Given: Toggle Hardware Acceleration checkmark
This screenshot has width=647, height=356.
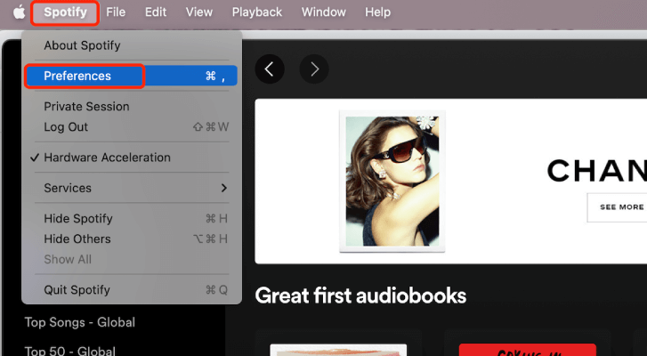Looking at the screenshot, I should click(107, 158).
